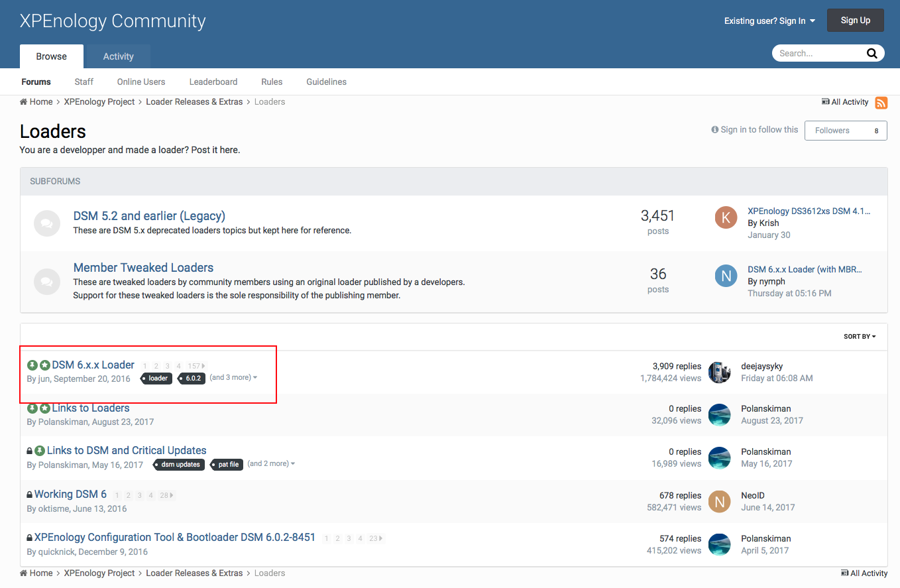The height and width of the screenshot is (588, 900).
Task: Switch to the Browse tab
Action: point(52,56)
